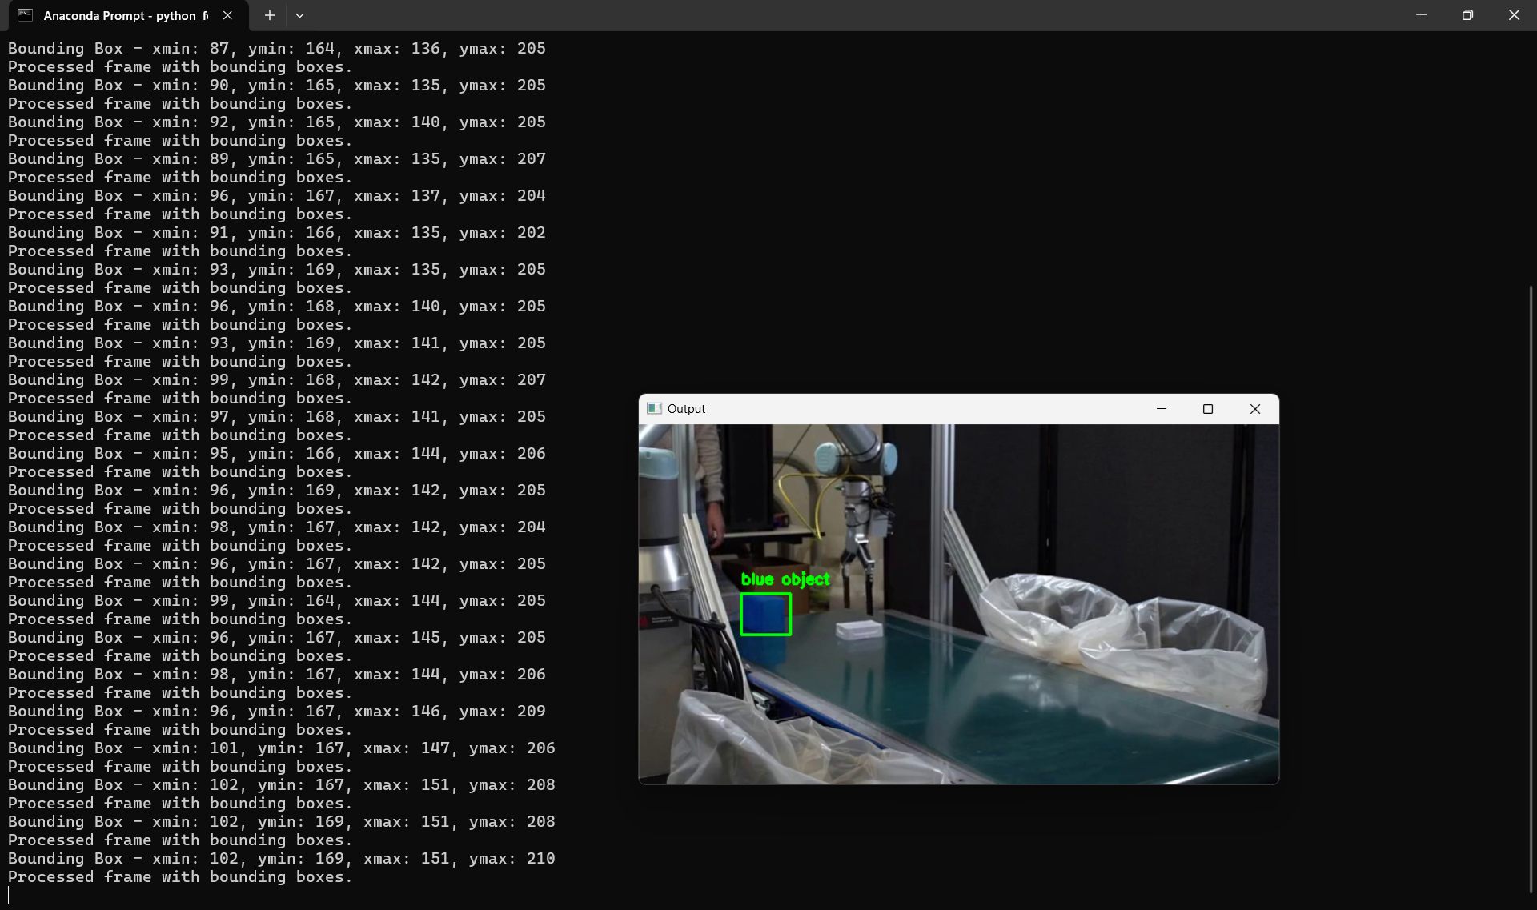Click inside the green bounding box
Image resolution: width=1537 pixels, height=910 pixels.
[x=765, y=615]
